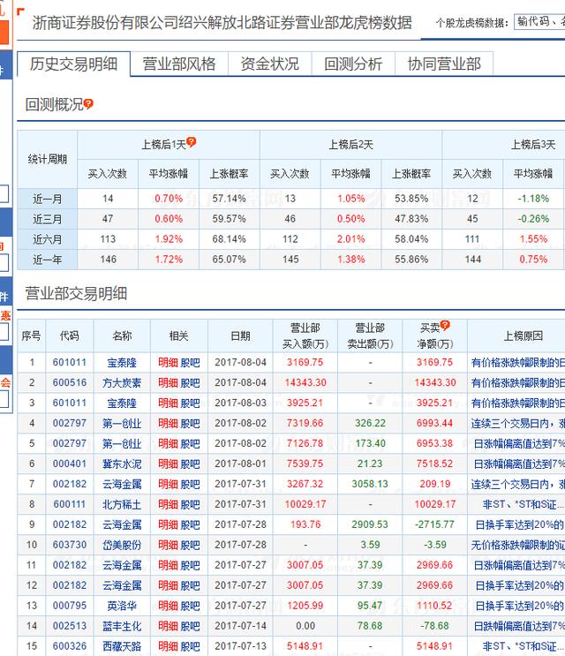Click net amount 14343.30 in row 2

click(x=435, y=382)
